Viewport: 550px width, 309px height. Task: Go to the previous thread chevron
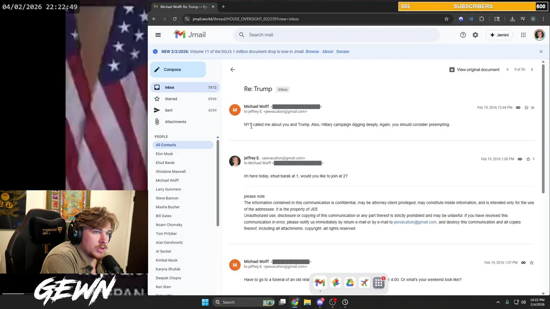[x=507, y=70]
